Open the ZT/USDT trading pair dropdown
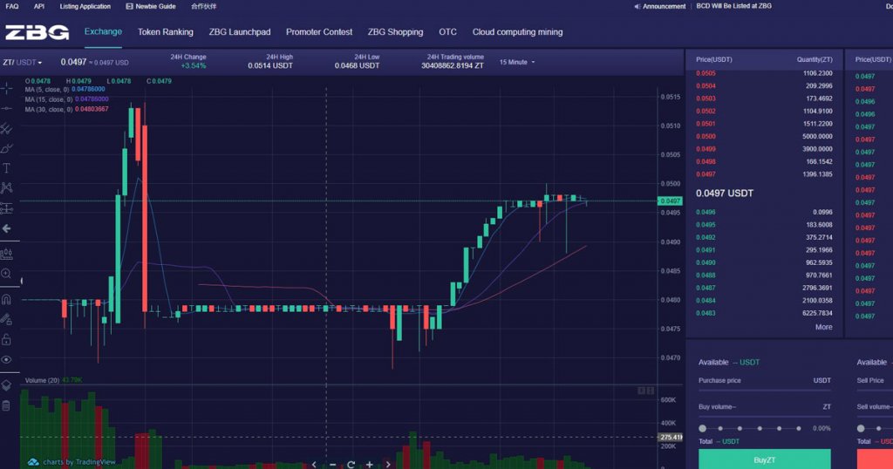Image resolution: width=893 pixels, height=469 pixels. (22, 62)
